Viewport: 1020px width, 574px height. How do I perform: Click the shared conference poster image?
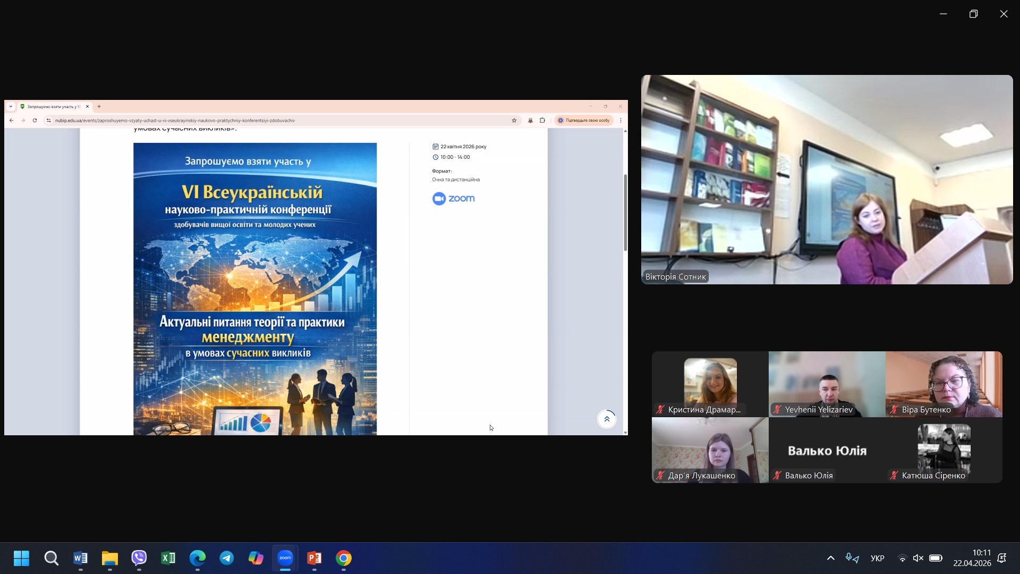[255, 289]
